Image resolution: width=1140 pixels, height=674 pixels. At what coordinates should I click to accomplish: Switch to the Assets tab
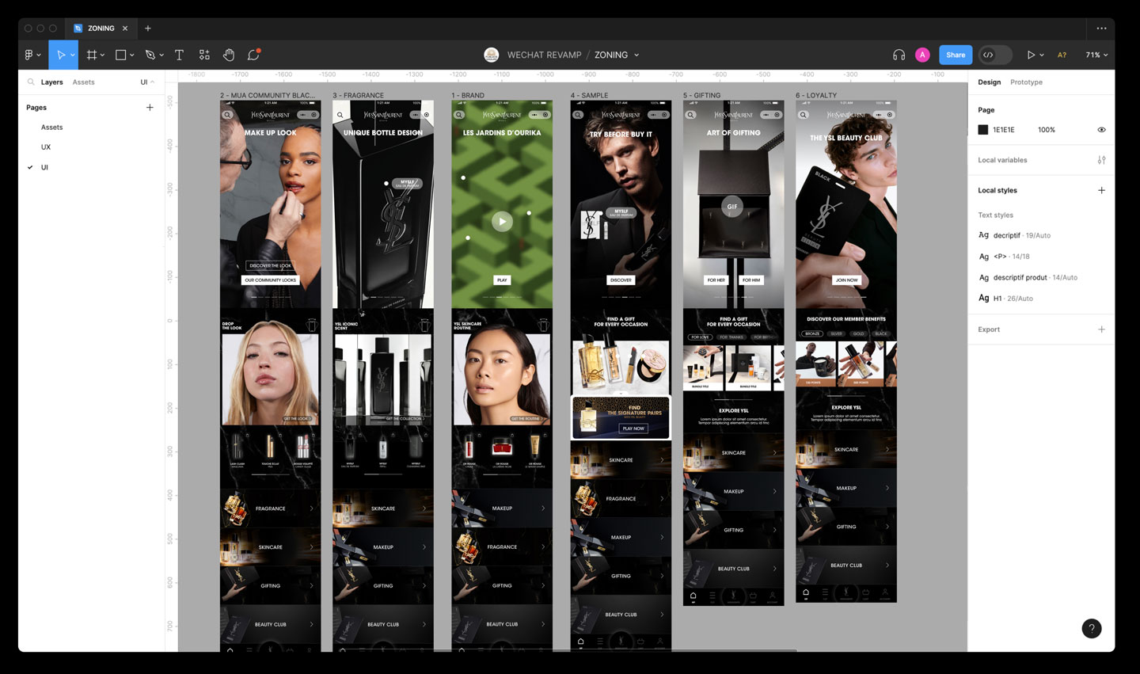[x=83, y=82]
